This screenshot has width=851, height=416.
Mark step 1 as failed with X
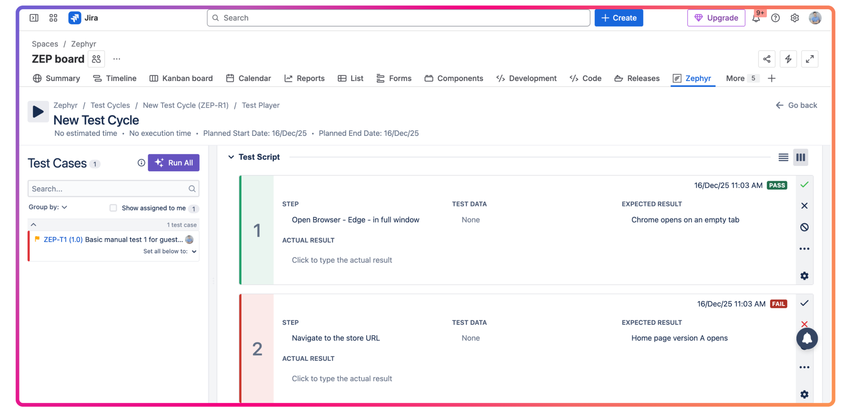[804, 206]
